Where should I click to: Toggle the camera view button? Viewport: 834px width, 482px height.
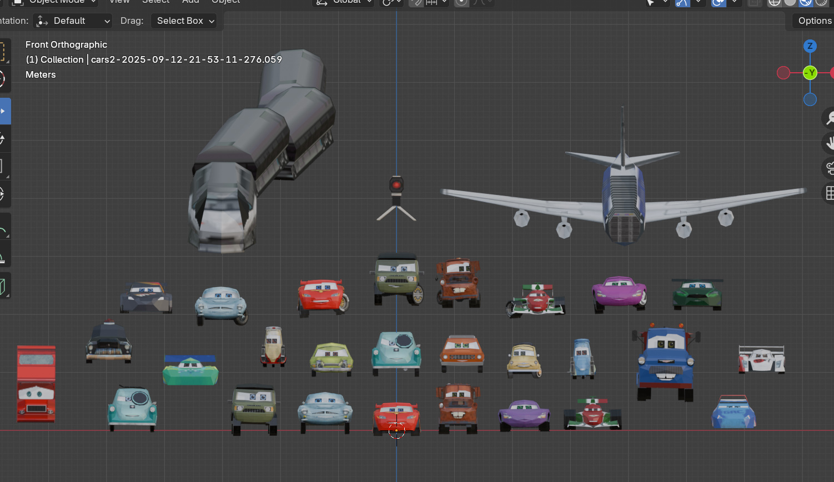pos(829,168)
